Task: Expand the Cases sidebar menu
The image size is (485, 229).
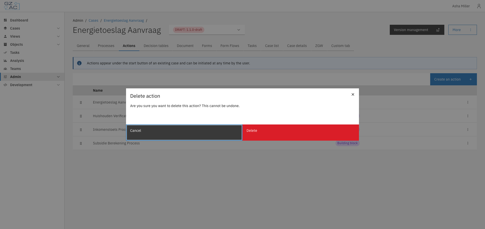Action: tap(58, 28)
